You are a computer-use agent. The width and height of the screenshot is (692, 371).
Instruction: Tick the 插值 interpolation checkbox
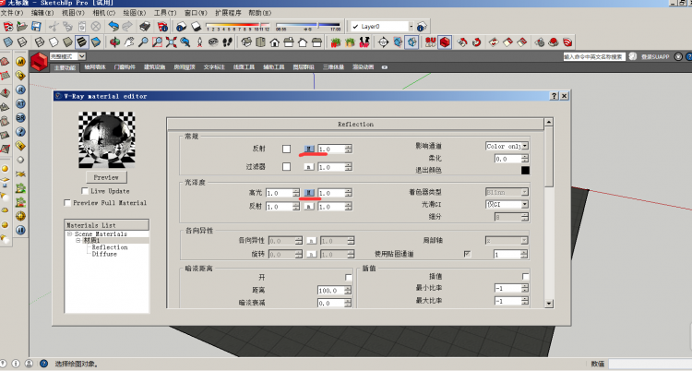click(525, 276)
